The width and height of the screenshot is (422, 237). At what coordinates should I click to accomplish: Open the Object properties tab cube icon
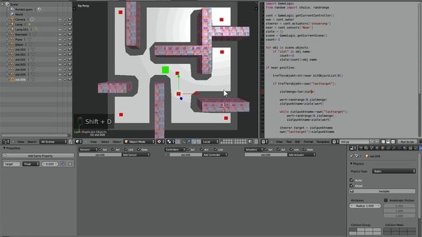tap(382, 148)
